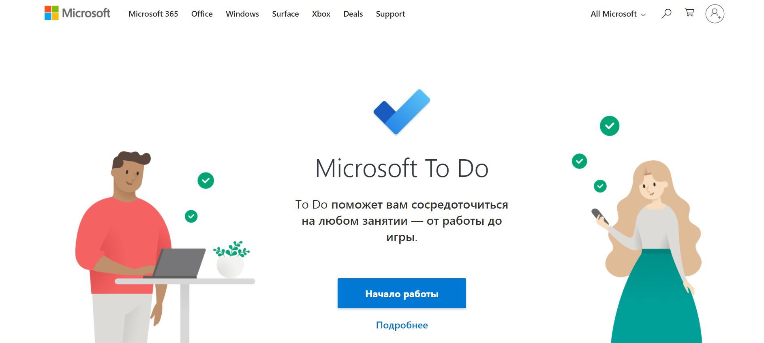Open the shopping cart icon

[689, 13]
